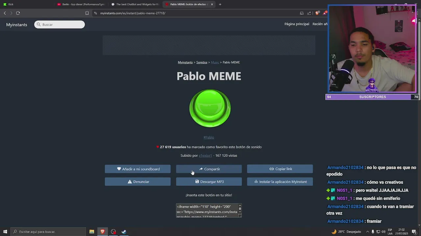
Task: Open the 28°C Despejado weather widget
Action: point(346,232)
